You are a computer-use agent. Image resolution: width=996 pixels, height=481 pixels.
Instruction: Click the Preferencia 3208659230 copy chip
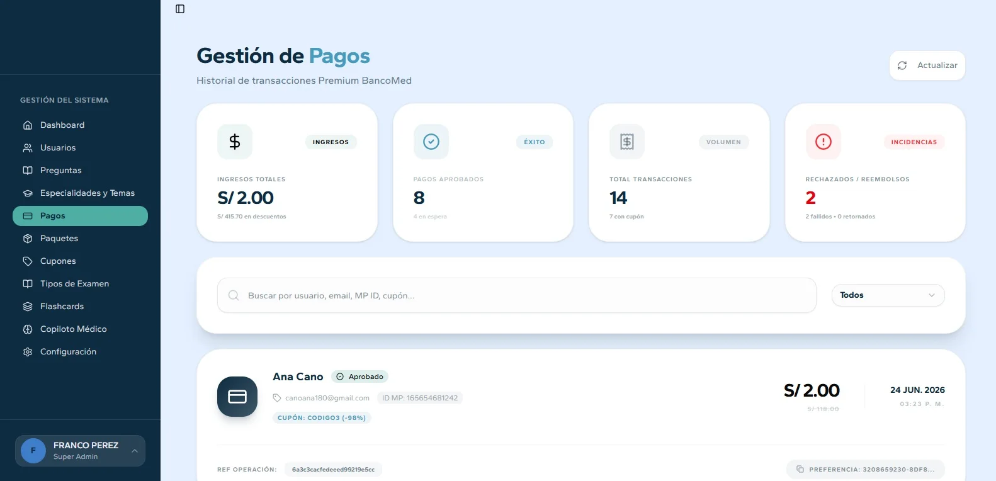(x=865, y=469)
